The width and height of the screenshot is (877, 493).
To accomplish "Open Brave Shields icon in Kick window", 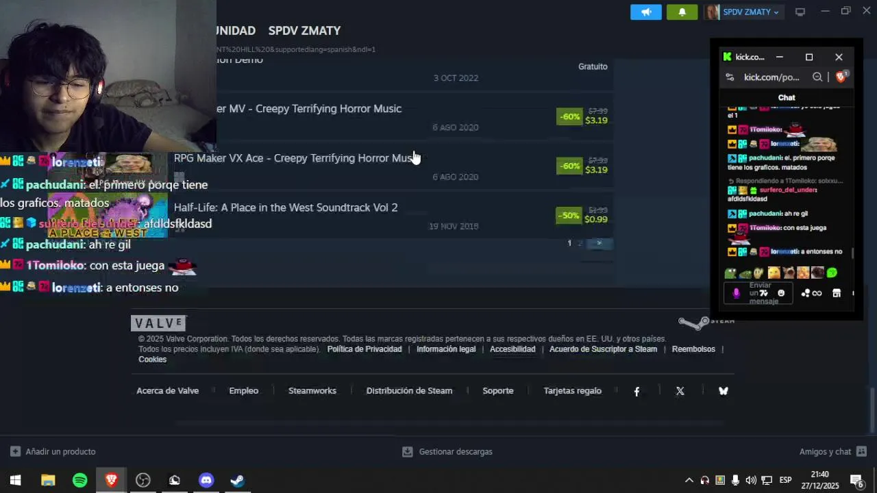I will click(841, 77).
